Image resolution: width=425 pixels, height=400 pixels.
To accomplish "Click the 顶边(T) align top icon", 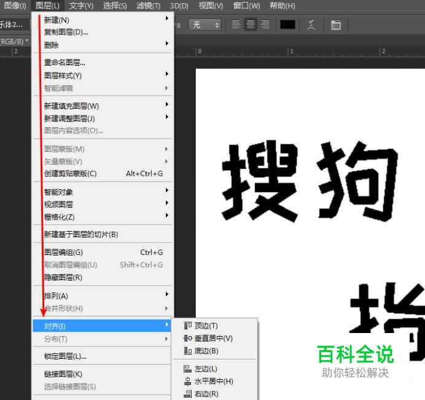I will point(187,326).
